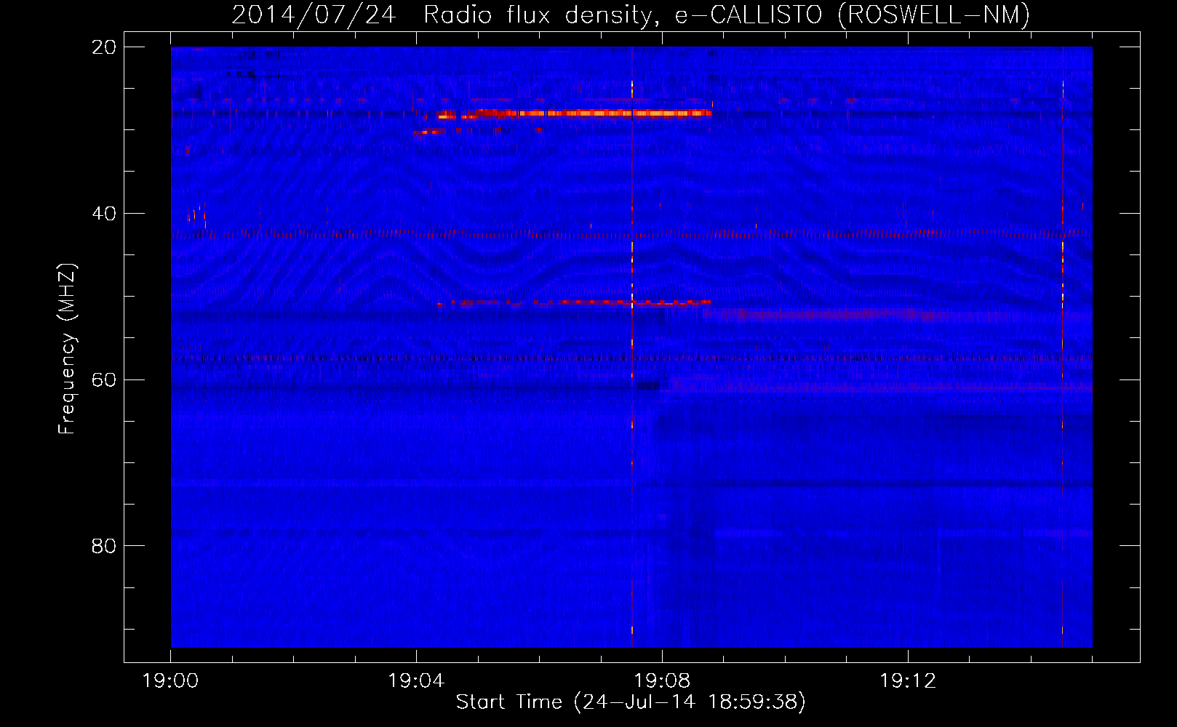Click the '19:12' time tick label
Viewport: 1177px width, 727px height.
coord(908,681)
